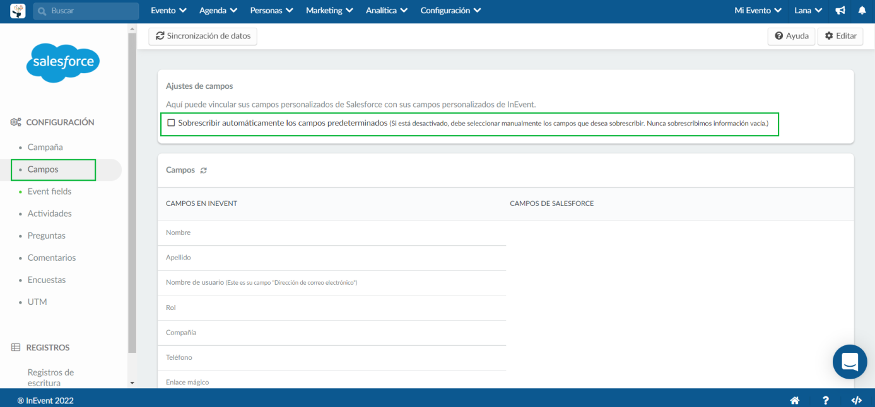Click the magnifier icon in the search box

42,11
